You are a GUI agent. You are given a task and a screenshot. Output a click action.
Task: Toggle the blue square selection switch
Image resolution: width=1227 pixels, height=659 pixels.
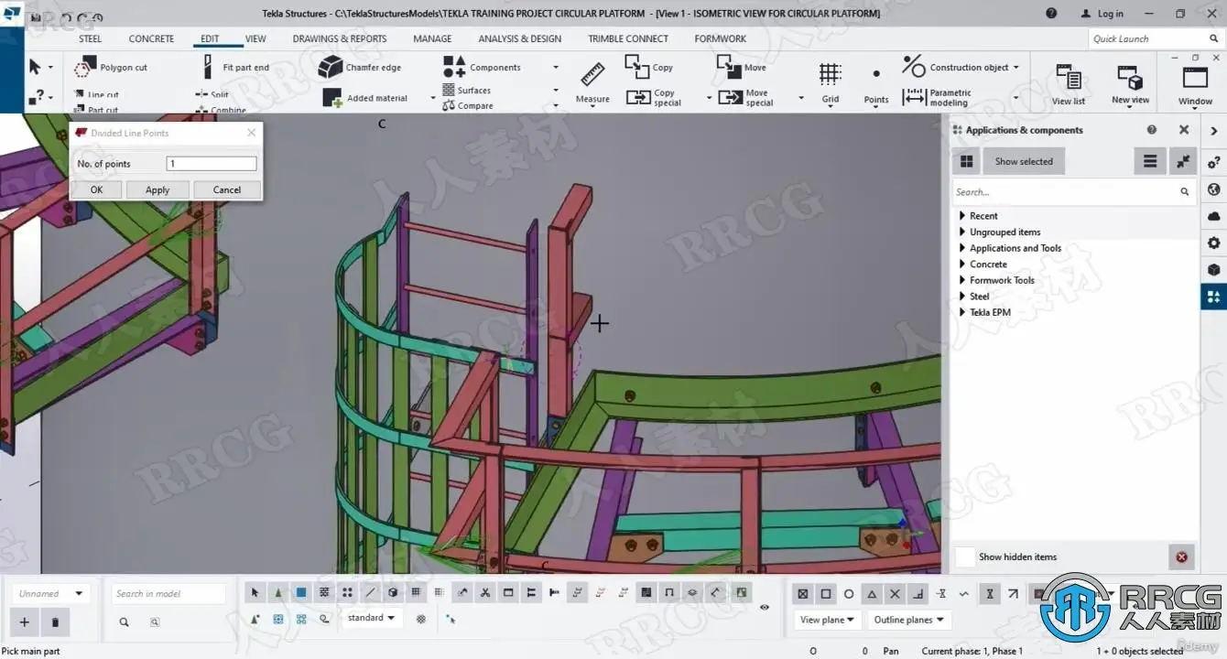click(301, 592)
